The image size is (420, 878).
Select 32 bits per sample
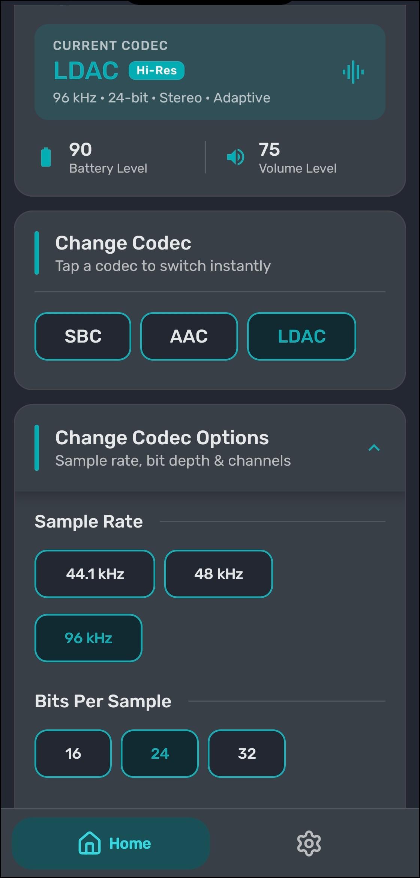(247, 753)
